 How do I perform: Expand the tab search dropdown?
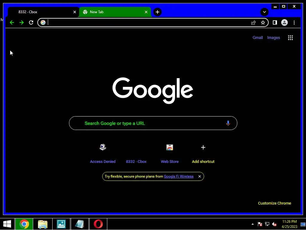click(264, 12)
